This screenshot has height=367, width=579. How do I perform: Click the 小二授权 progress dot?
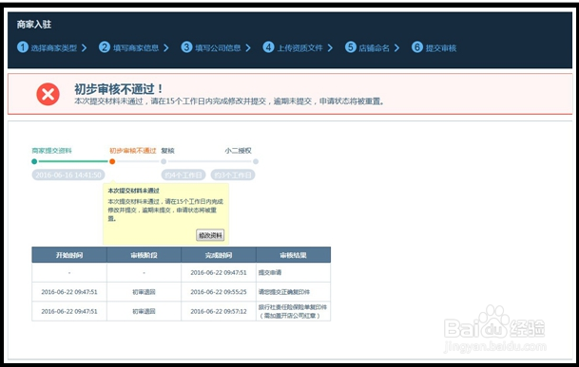point(256,161)
